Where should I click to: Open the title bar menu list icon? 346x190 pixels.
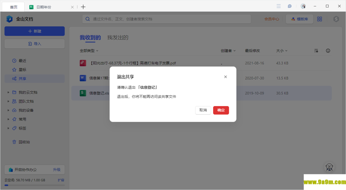point(279,6)
